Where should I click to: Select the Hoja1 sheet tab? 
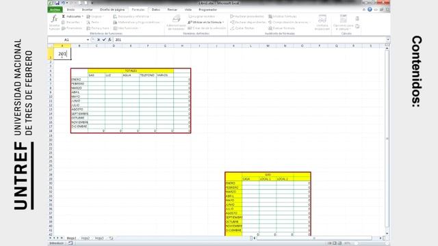[71, 238]
